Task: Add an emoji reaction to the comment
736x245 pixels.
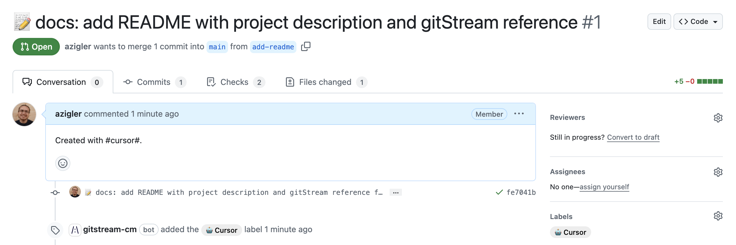Action: click(x=63, y=163)
